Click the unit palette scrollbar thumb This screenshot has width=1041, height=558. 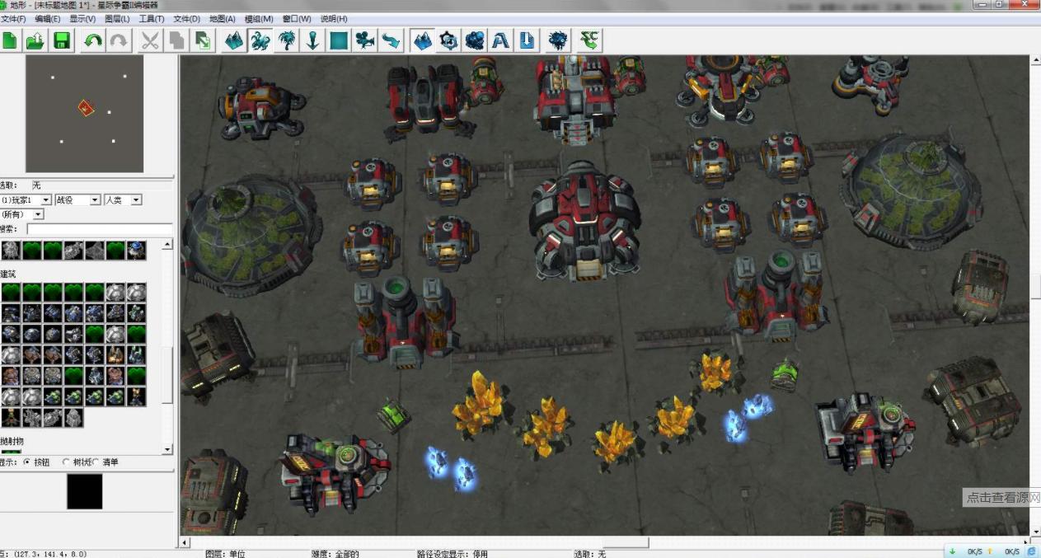[x=168, y=376]
